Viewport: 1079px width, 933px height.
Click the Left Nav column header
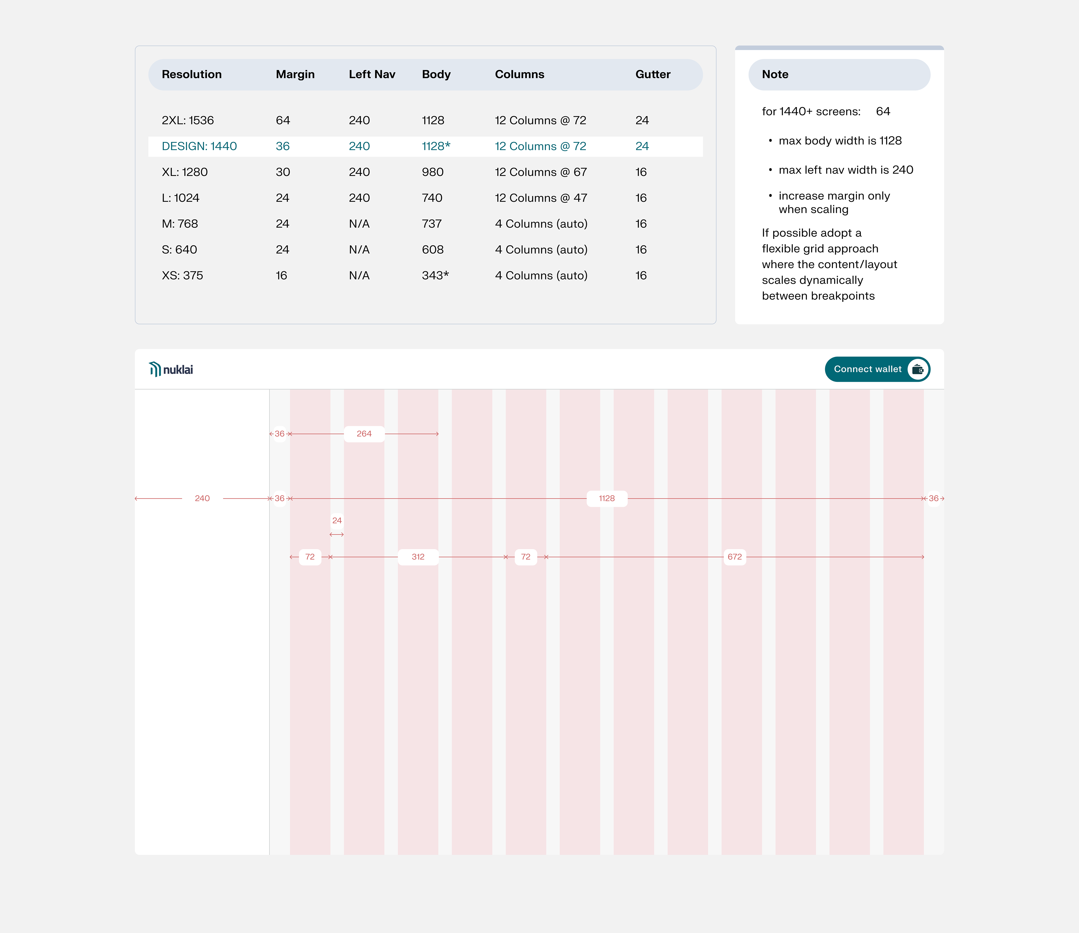(372, 74)
